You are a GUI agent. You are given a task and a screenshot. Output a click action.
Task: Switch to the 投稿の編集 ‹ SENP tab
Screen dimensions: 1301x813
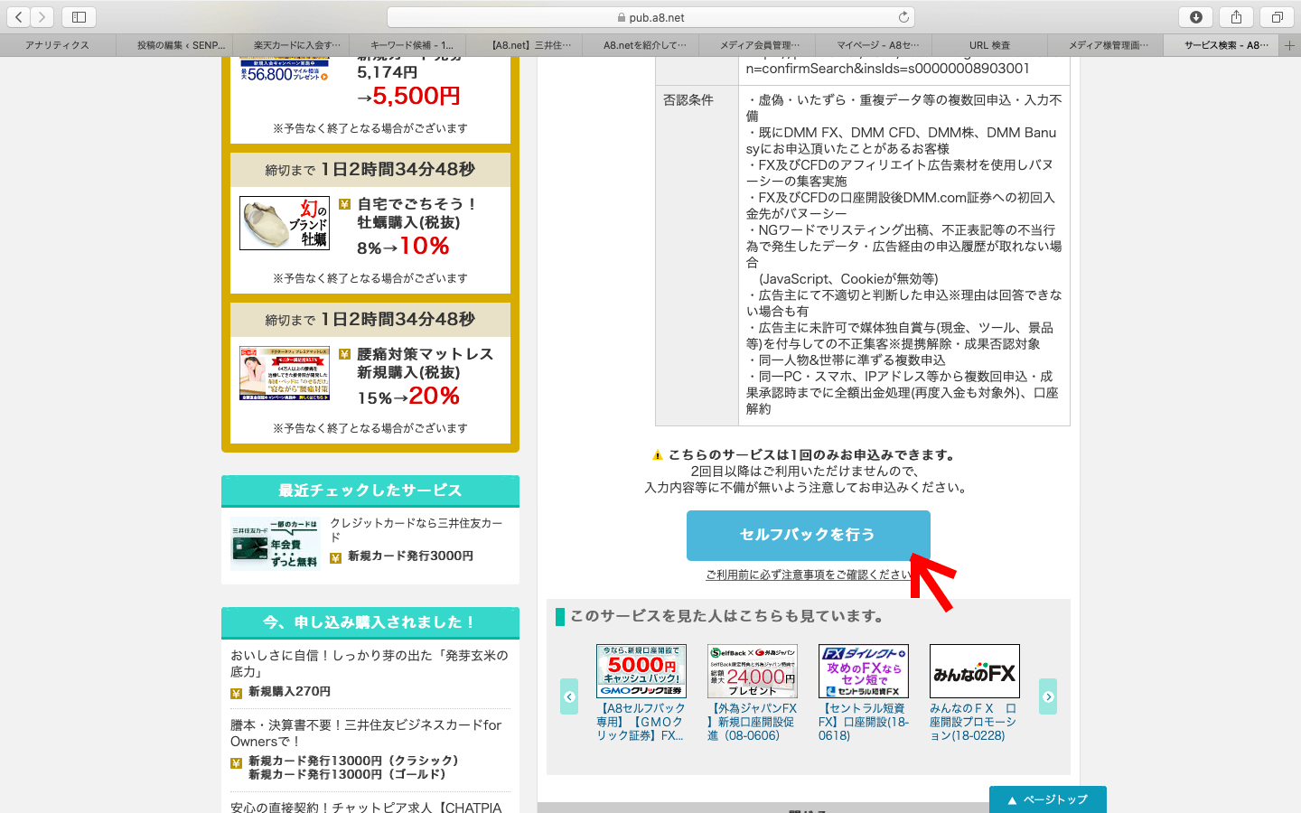click(174, 45)
